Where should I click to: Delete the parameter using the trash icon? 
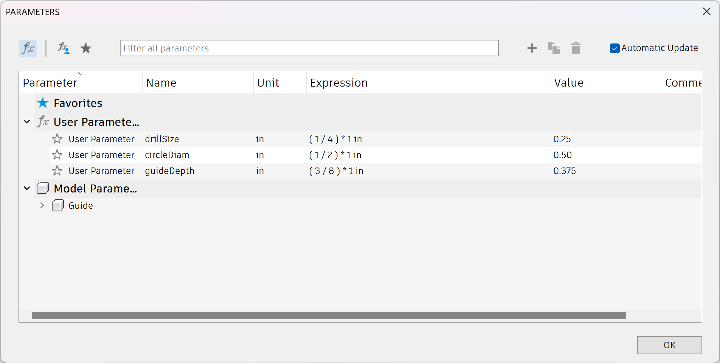coord(576,48)
